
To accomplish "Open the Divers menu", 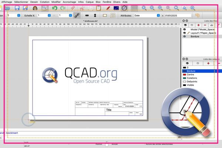I will (x=117, y=2).
